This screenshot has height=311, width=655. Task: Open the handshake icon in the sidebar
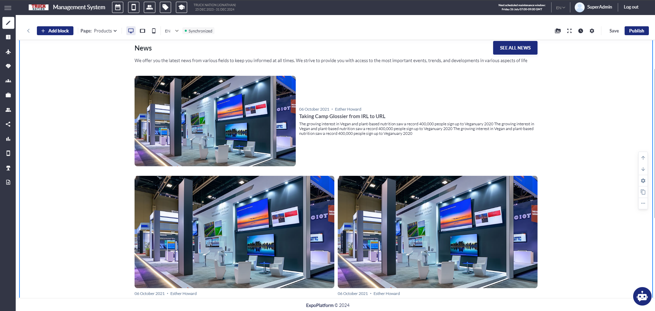pos(8,66)
